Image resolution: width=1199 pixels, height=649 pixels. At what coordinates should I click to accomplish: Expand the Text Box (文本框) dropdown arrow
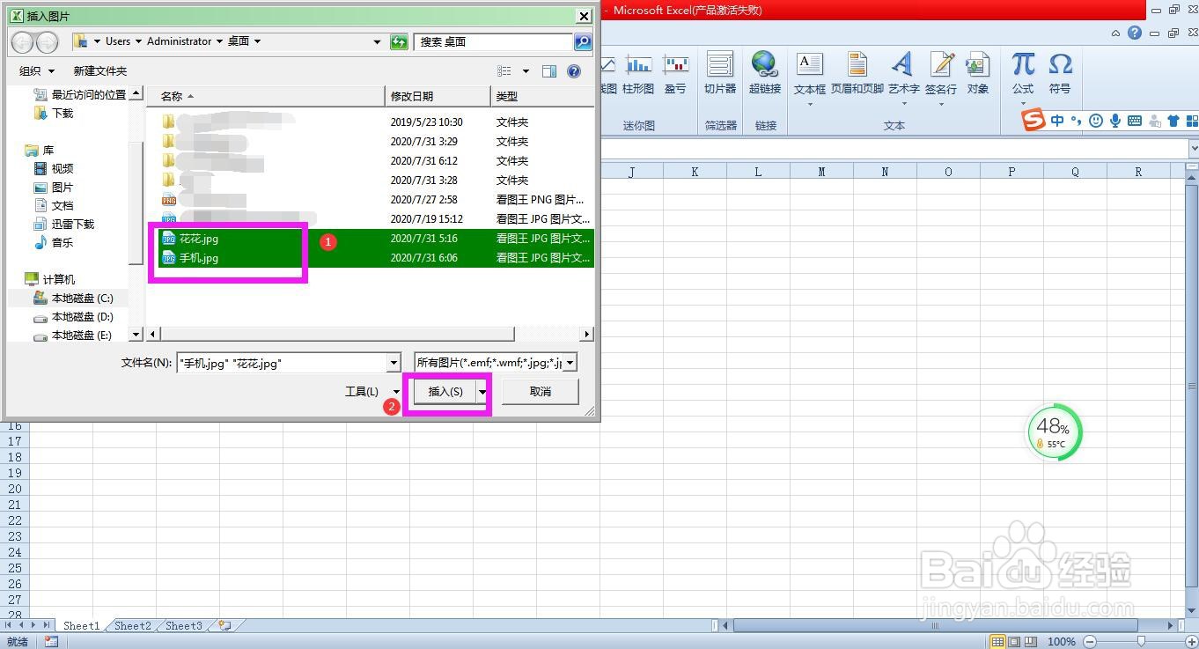pyautogui.click(x=809, y=104)
